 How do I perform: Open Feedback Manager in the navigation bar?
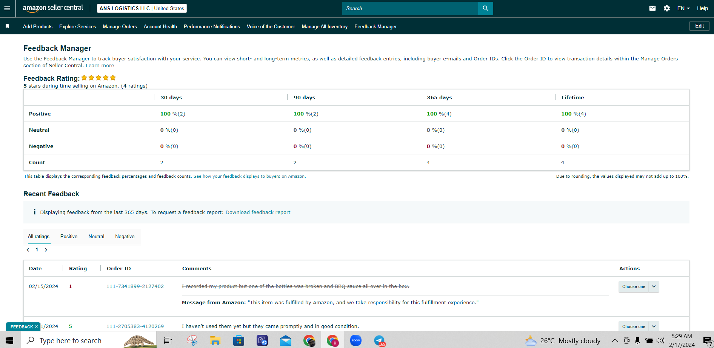[375, 26]
